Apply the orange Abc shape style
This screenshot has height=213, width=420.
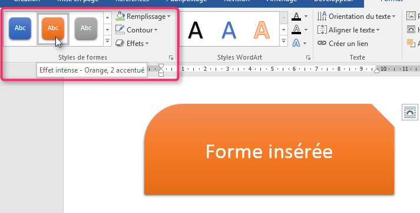(53, 28)
